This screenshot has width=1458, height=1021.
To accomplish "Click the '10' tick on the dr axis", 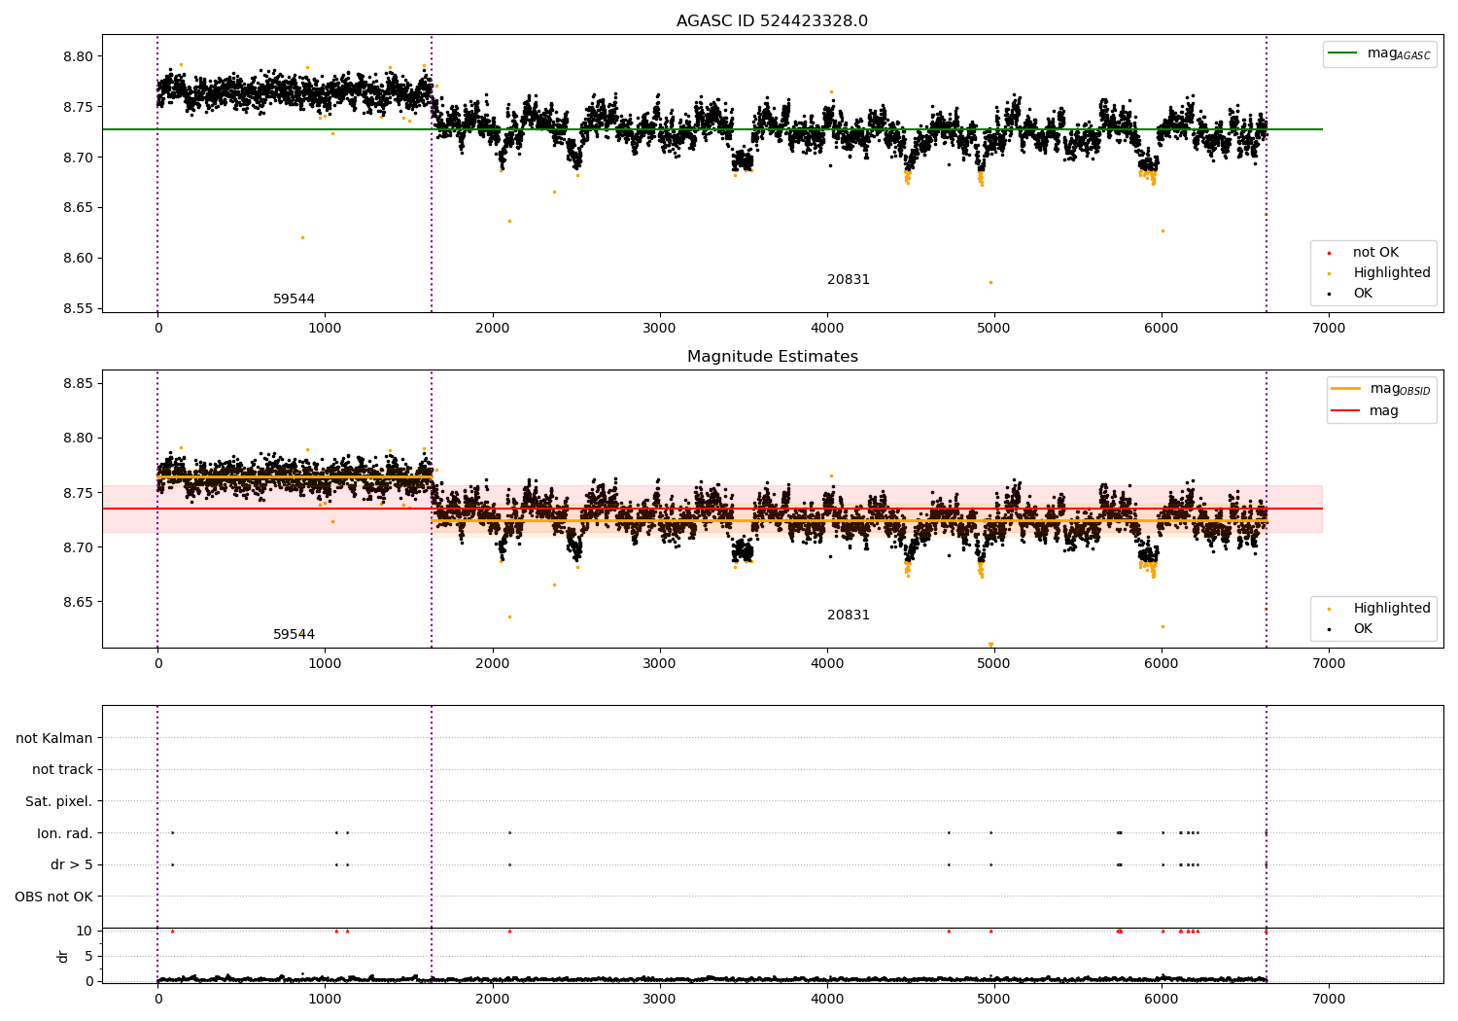I will (x=85, y=931).
